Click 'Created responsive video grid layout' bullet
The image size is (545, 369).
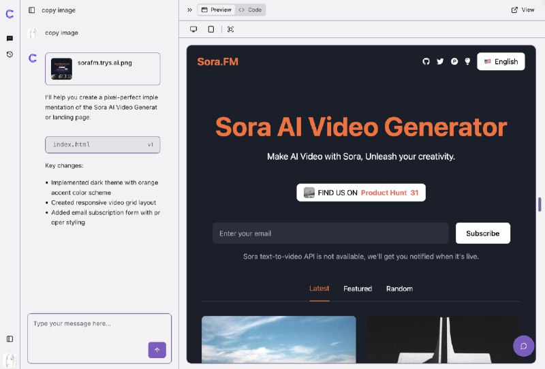click(x=104, y=203)
